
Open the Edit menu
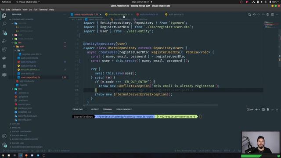[8, 10]
